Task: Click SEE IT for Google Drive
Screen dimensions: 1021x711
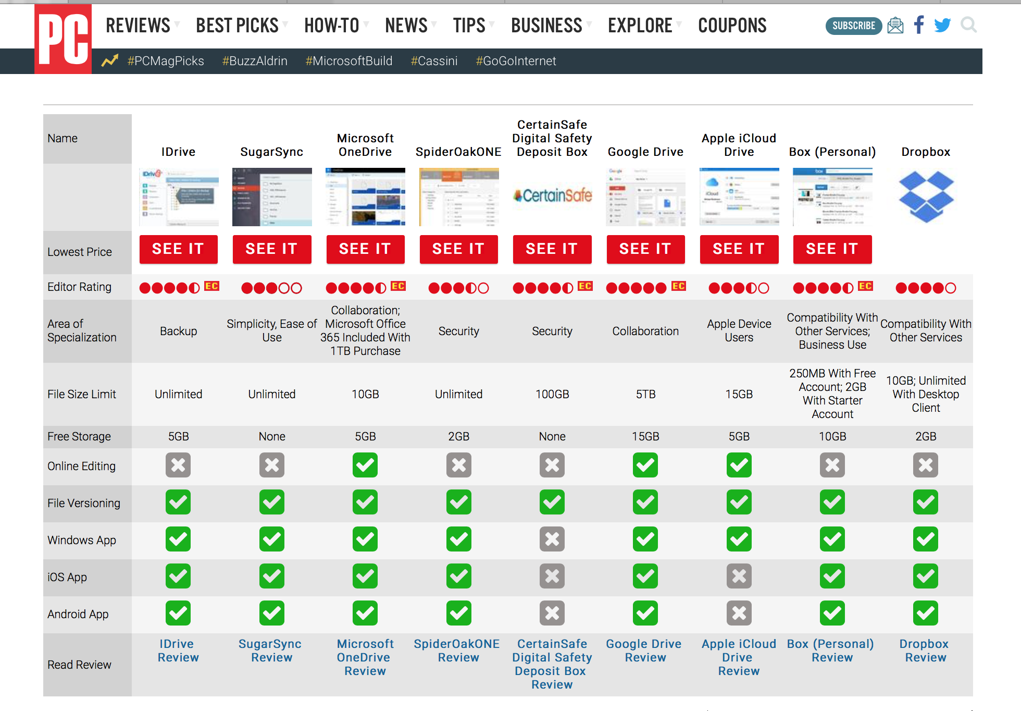Action: 645,249
